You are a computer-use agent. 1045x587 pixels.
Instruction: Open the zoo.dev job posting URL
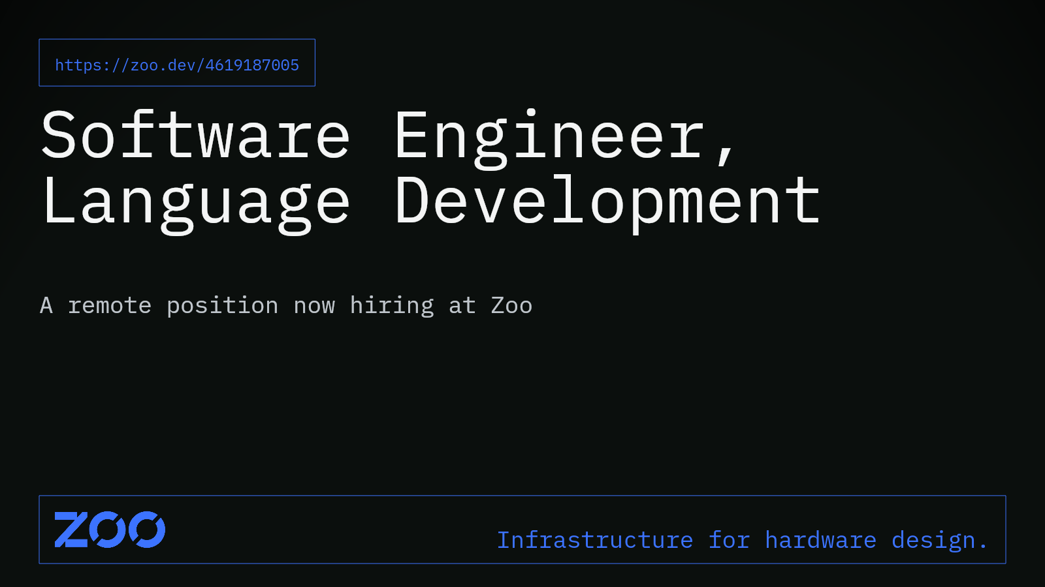click(176, 65)
